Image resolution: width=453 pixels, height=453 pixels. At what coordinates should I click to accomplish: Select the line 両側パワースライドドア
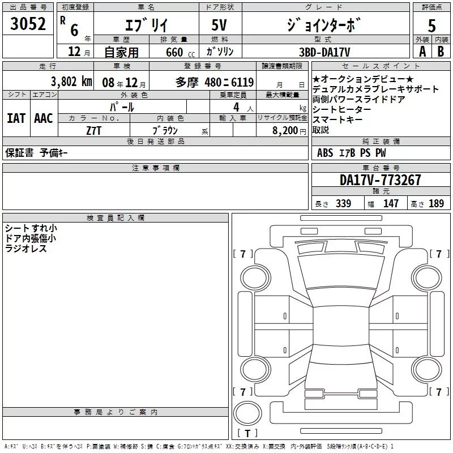pos(359,99)
